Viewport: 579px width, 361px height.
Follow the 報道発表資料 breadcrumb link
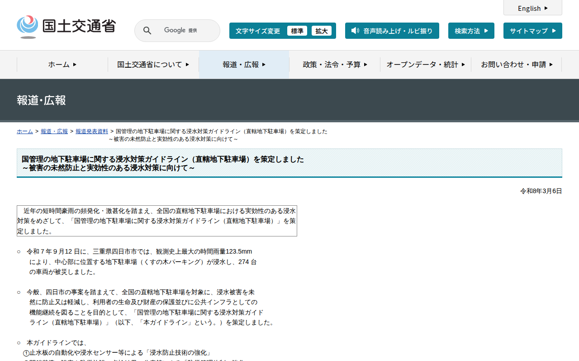pos(92,131)
